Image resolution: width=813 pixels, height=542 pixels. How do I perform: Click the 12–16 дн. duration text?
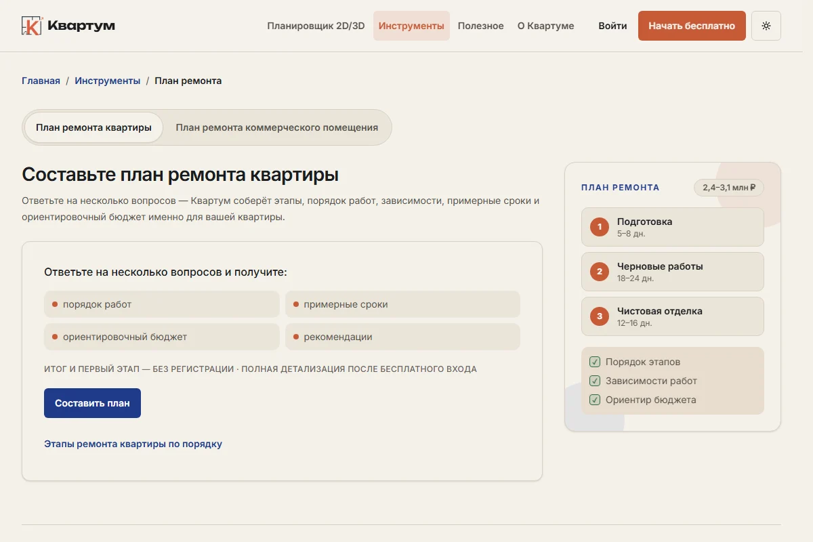tap(635, 323)
